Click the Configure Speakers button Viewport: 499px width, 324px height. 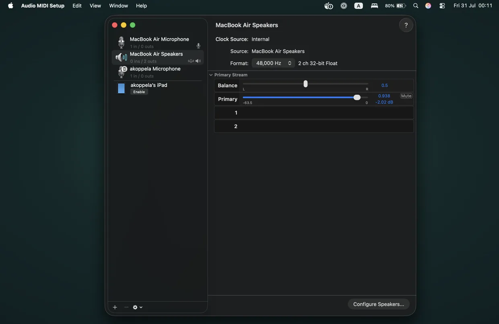coord(379,304)
